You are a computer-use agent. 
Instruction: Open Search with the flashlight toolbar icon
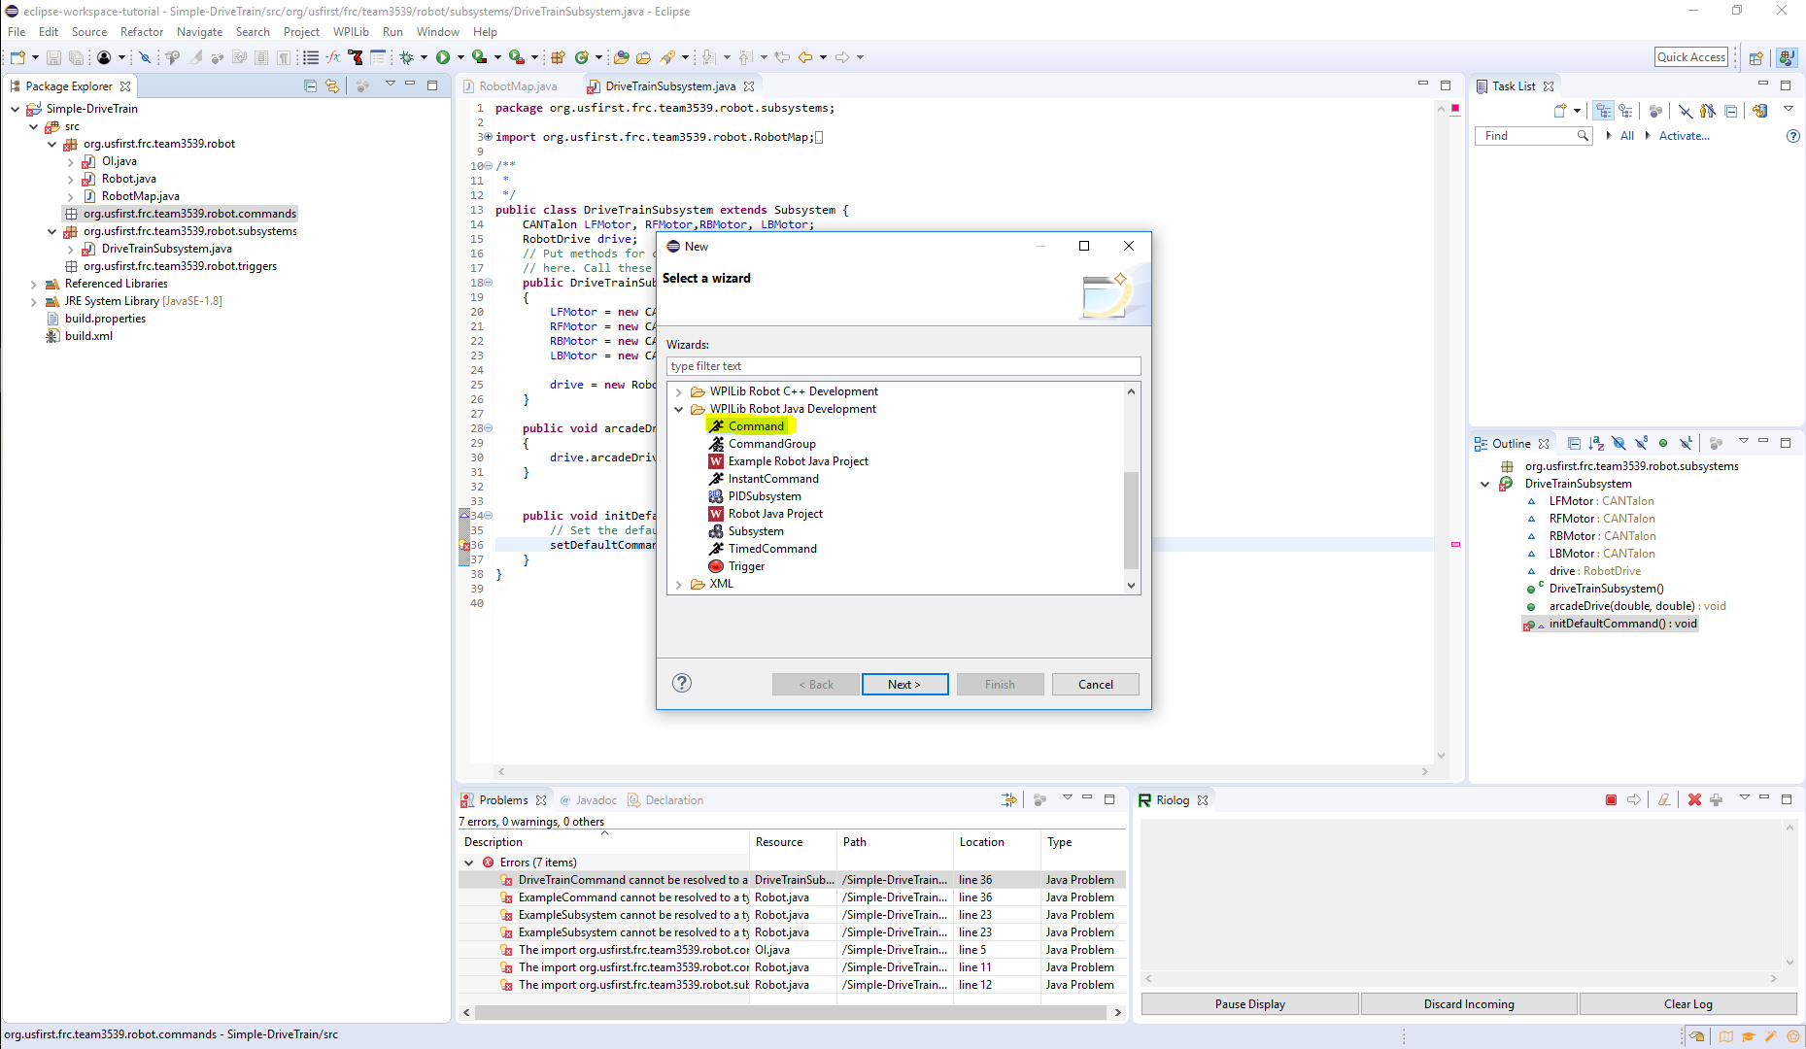(669, 57)
